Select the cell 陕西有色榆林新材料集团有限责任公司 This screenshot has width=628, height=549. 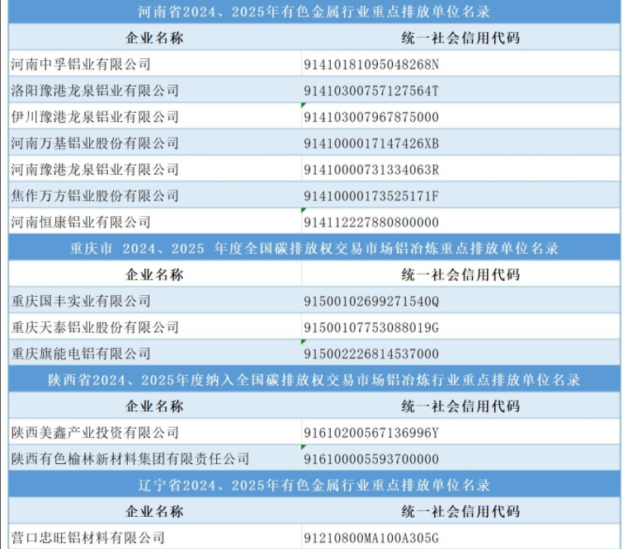pyautogui.click(x=154, y=458)
